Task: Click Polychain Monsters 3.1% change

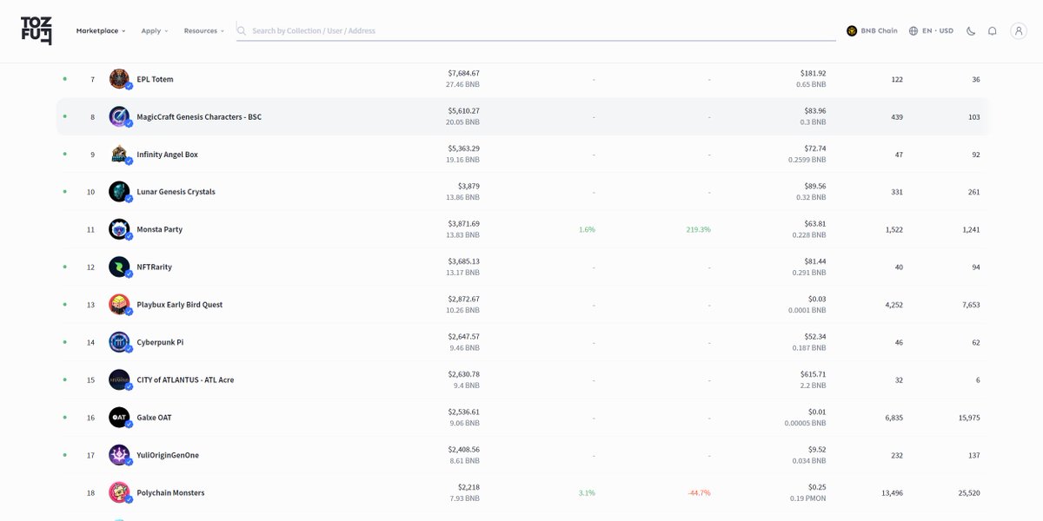Action: [x=587, y=493]
